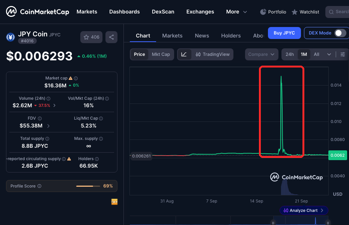The image size is (349, 225).
Task: Open the Compare dropdown
Action: pos(262,54)
